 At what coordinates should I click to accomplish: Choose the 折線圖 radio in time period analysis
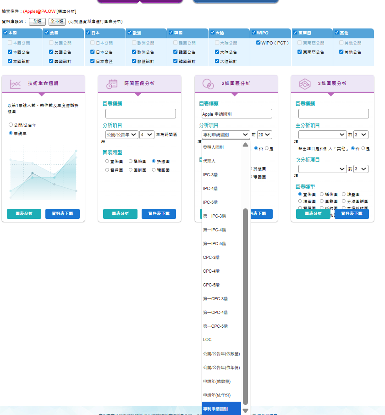(154, 161)
